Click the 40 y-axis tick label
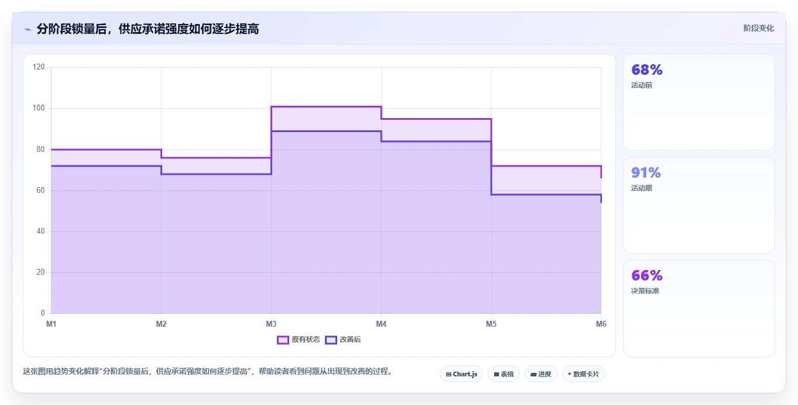The image size is (798, 405). (40, 231)
